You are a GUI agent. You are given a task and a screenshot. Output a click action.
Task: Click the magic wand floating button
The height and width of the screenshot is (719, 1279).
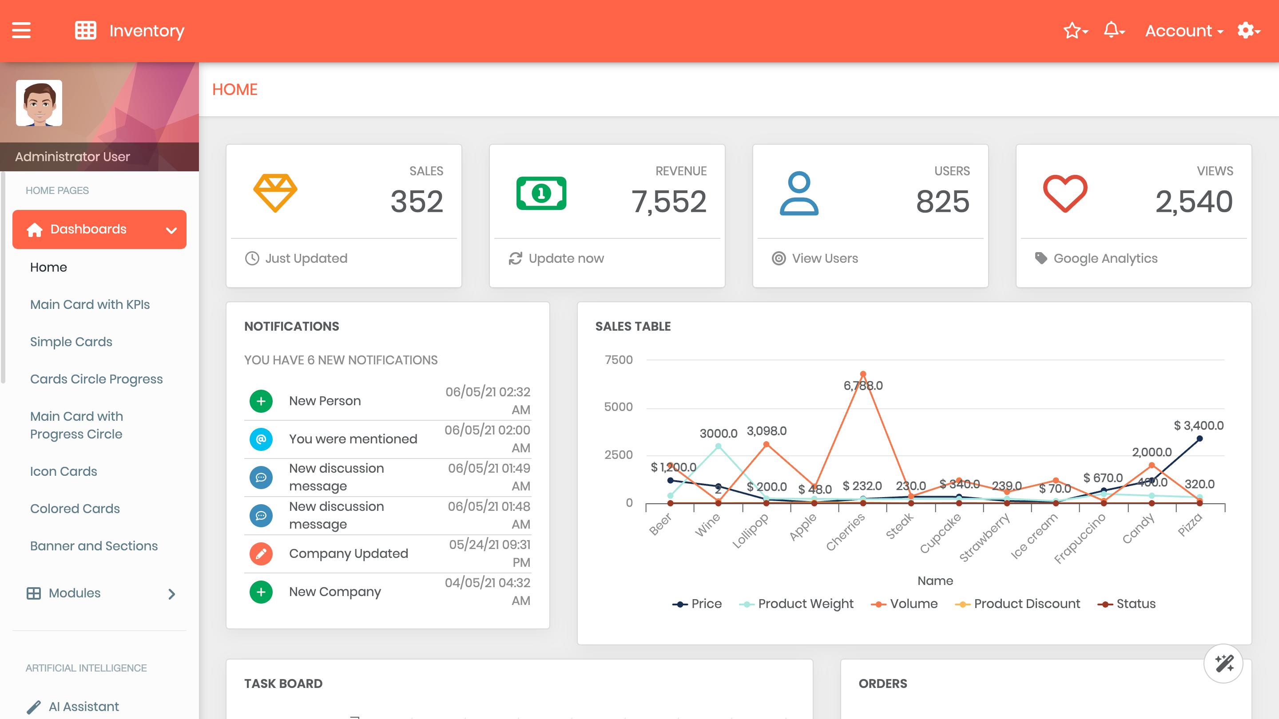pyautogui.click(x=1223, y=664)
